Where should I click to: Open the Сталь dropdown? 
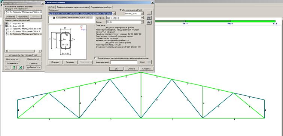click(x=142, y=22)
